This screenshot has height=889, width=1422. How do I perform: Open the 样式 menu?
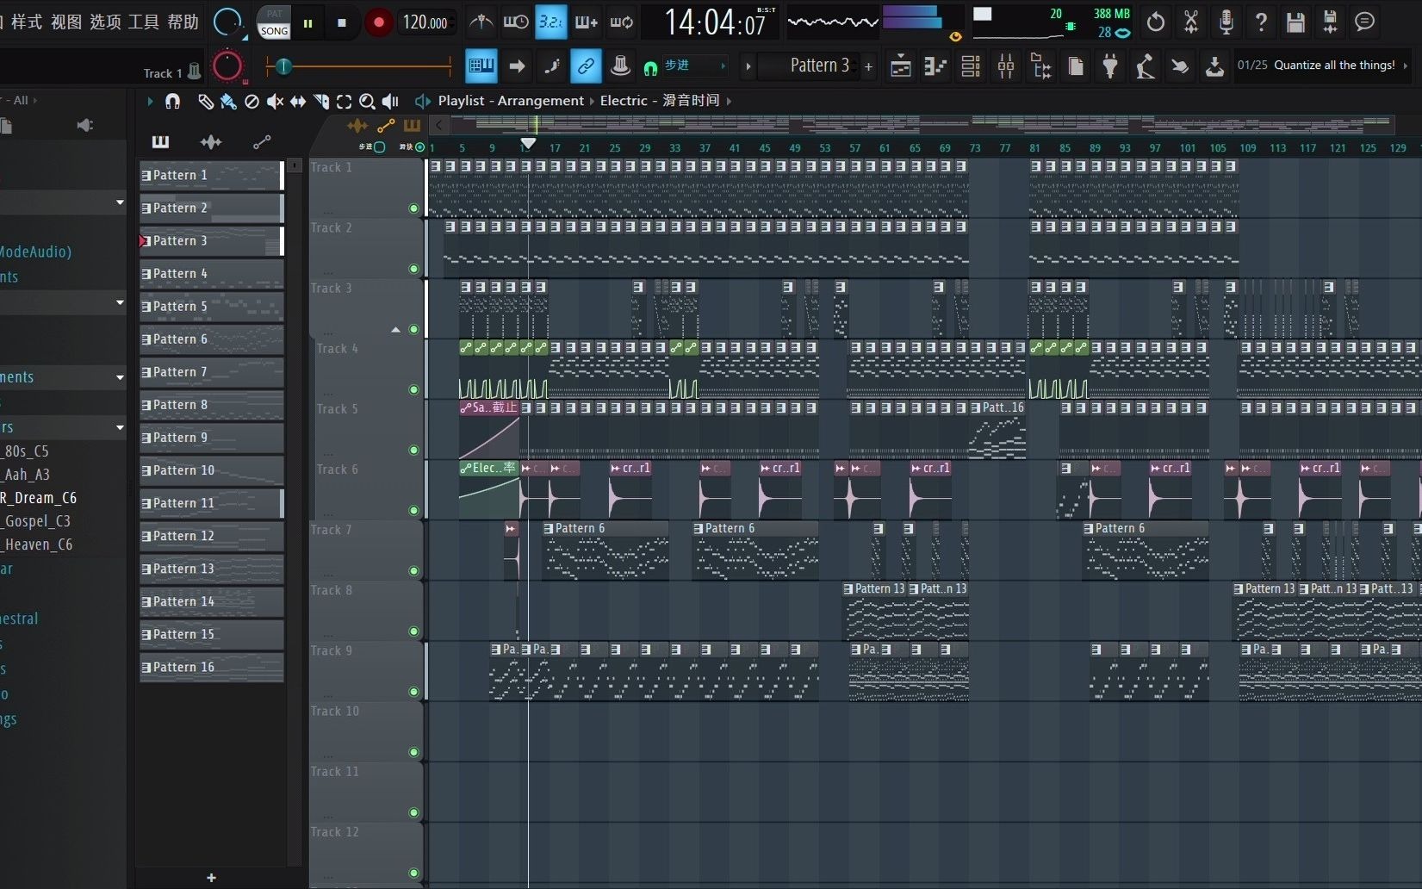tap(27, 22)
